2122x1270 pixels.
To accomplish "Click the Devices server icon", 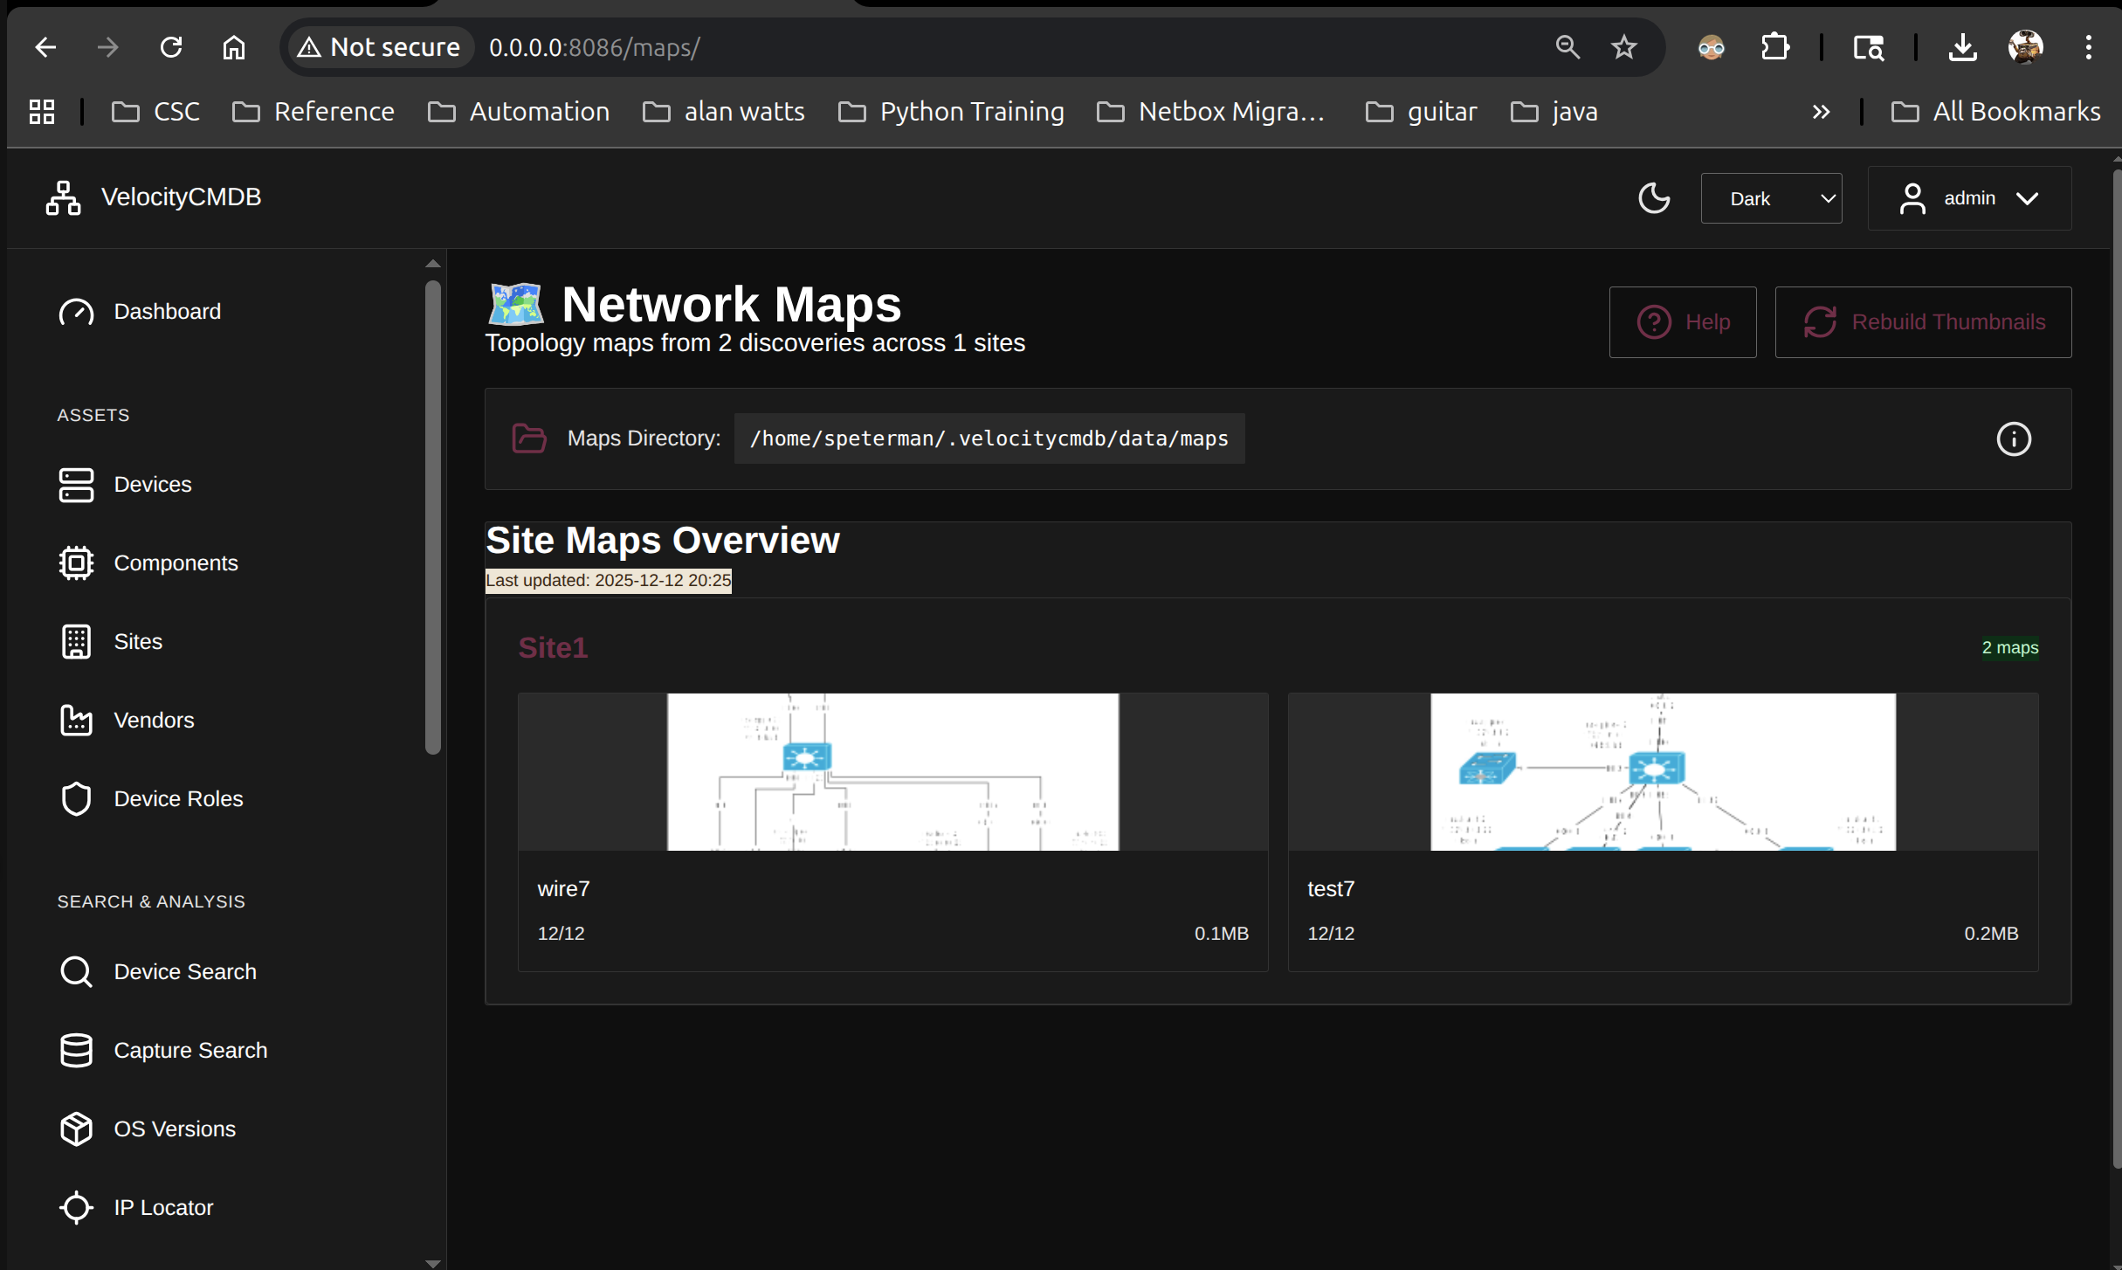I will (76, 485).
